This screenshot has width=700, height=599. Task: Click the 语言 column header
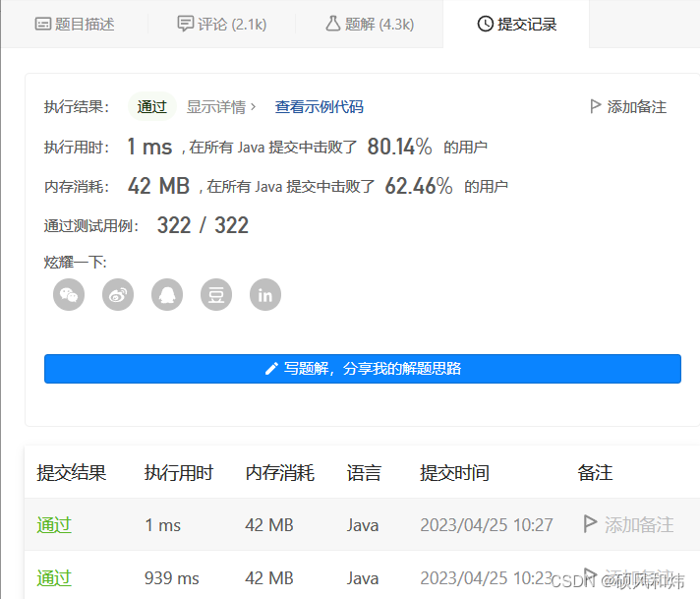(x=364, y=472)
